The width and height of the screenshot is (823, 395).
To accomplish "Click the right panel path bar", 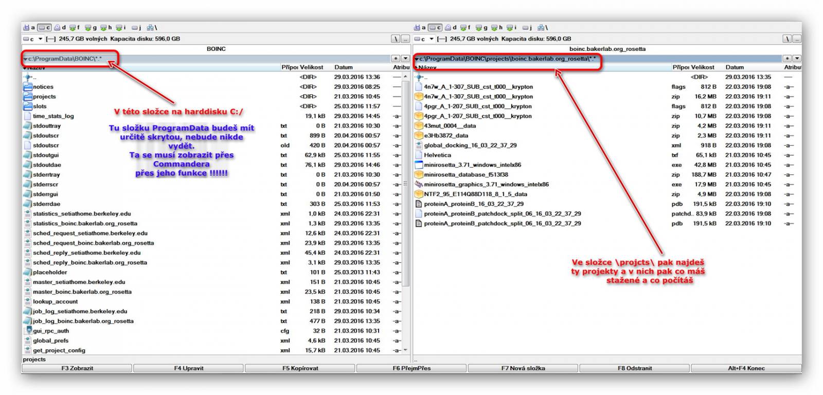I will pyautogui.click(x=598, y=59).
